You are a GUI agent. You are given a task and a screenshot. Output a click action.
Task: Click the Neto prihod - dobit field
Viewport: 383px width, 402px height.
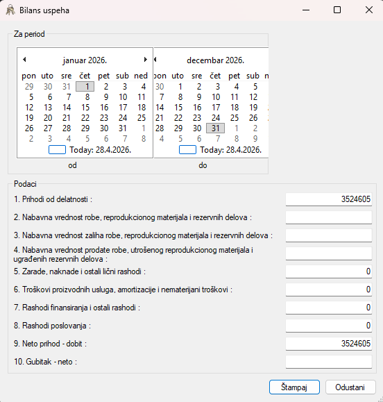329,344
